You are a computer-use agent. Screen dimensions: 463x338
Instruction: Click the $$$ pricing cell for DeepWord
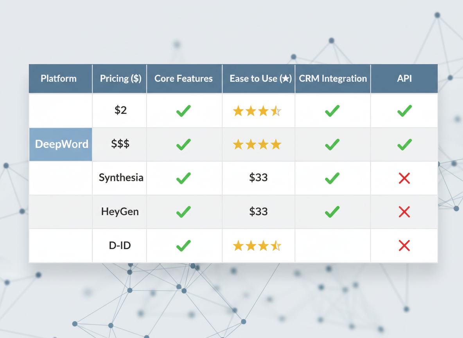click(119, 144)
